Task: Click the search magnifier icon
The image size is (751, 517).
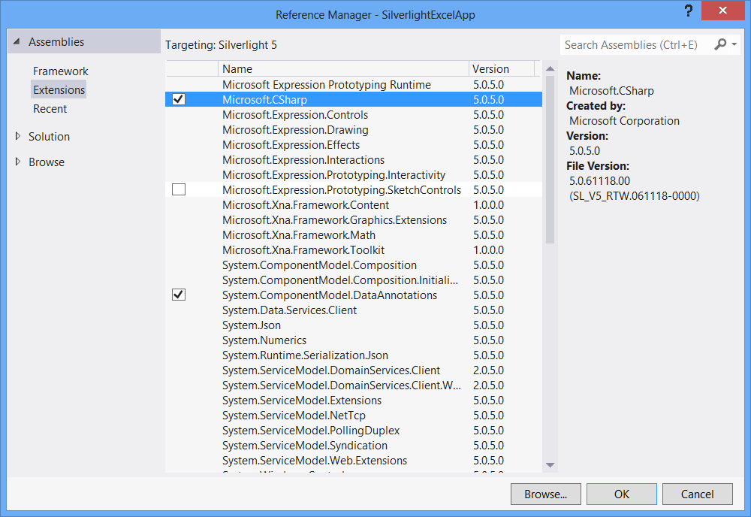Action: click(x=719, y=44)
